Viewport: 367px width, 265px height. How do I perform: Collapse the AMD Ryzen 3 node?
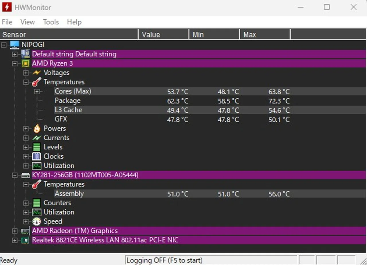[x=15, y=64]
